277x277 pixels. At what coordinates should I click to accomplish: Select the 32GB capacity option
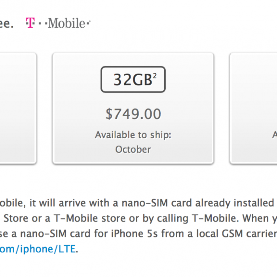[133, 79]
